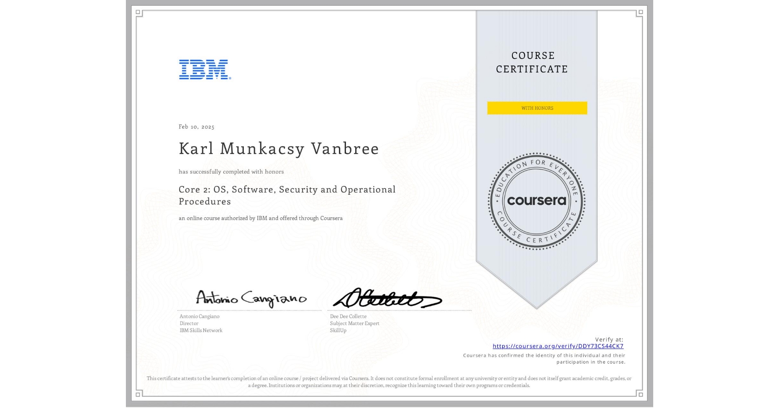The height and width of the screenshot is (408, 780).
Task: Select the printed name 'Dee Dee Collette'
Action: (x=348, y=317)
